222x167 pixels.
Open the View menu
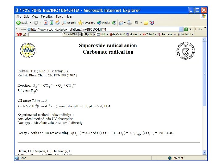point(35,16)
